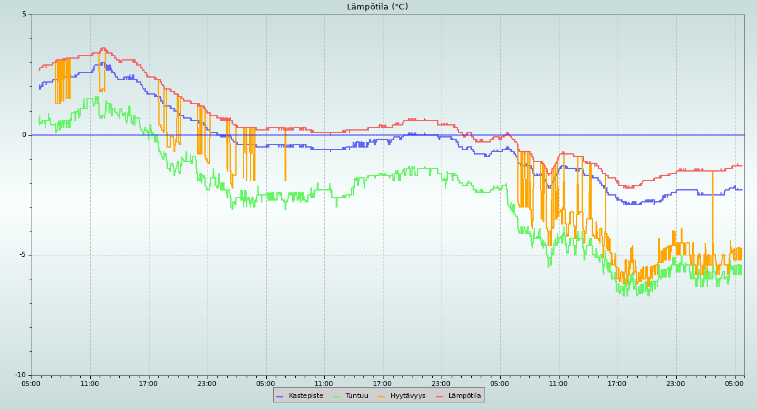Screen dimensions: 757x410
Task: Click the first 17:00 x-axis label
Action: click(148, 384)
